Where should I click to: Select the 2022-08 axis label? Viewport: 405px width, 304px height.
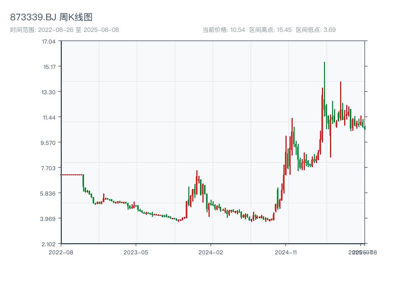point(60,251)
